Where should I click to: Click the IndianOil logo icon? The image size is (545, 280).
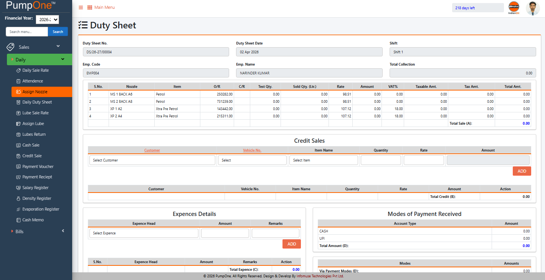click(514, 8)
